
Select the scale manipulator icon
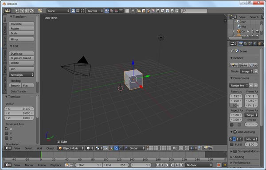[x=125, y=148]
